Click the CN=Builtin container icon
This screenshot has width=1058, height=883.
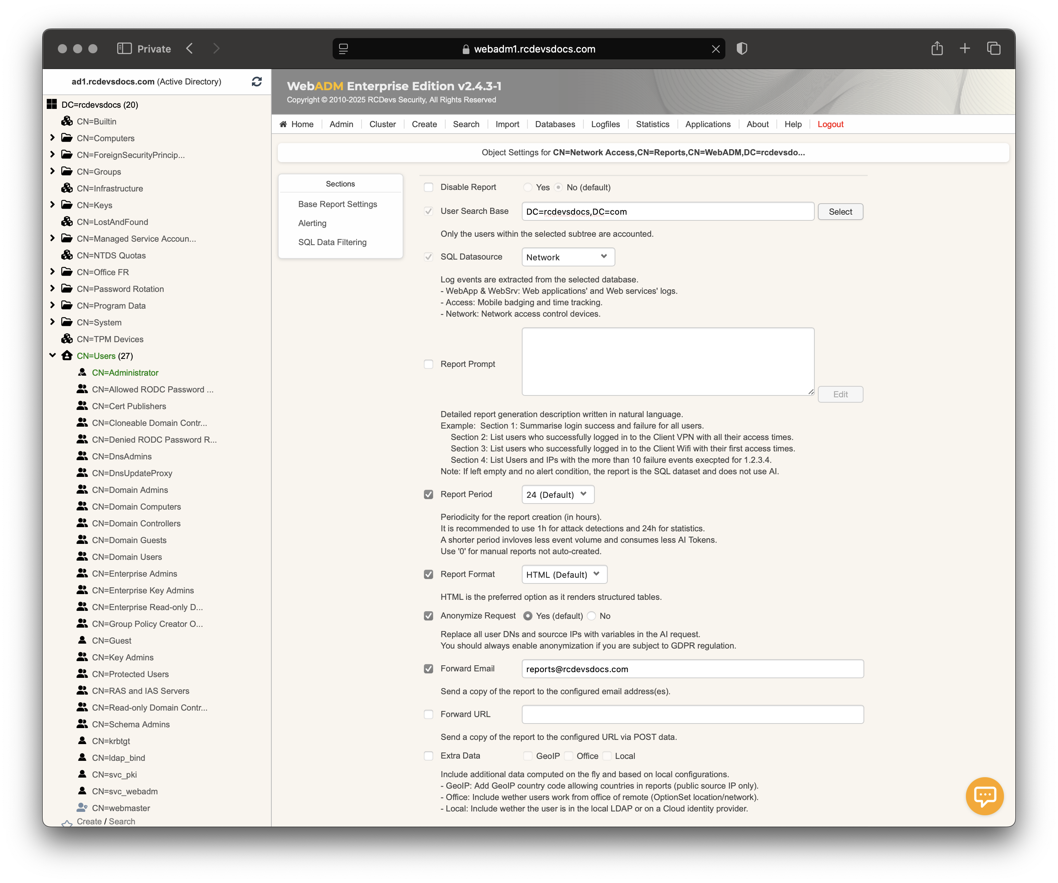coord(67,121)
